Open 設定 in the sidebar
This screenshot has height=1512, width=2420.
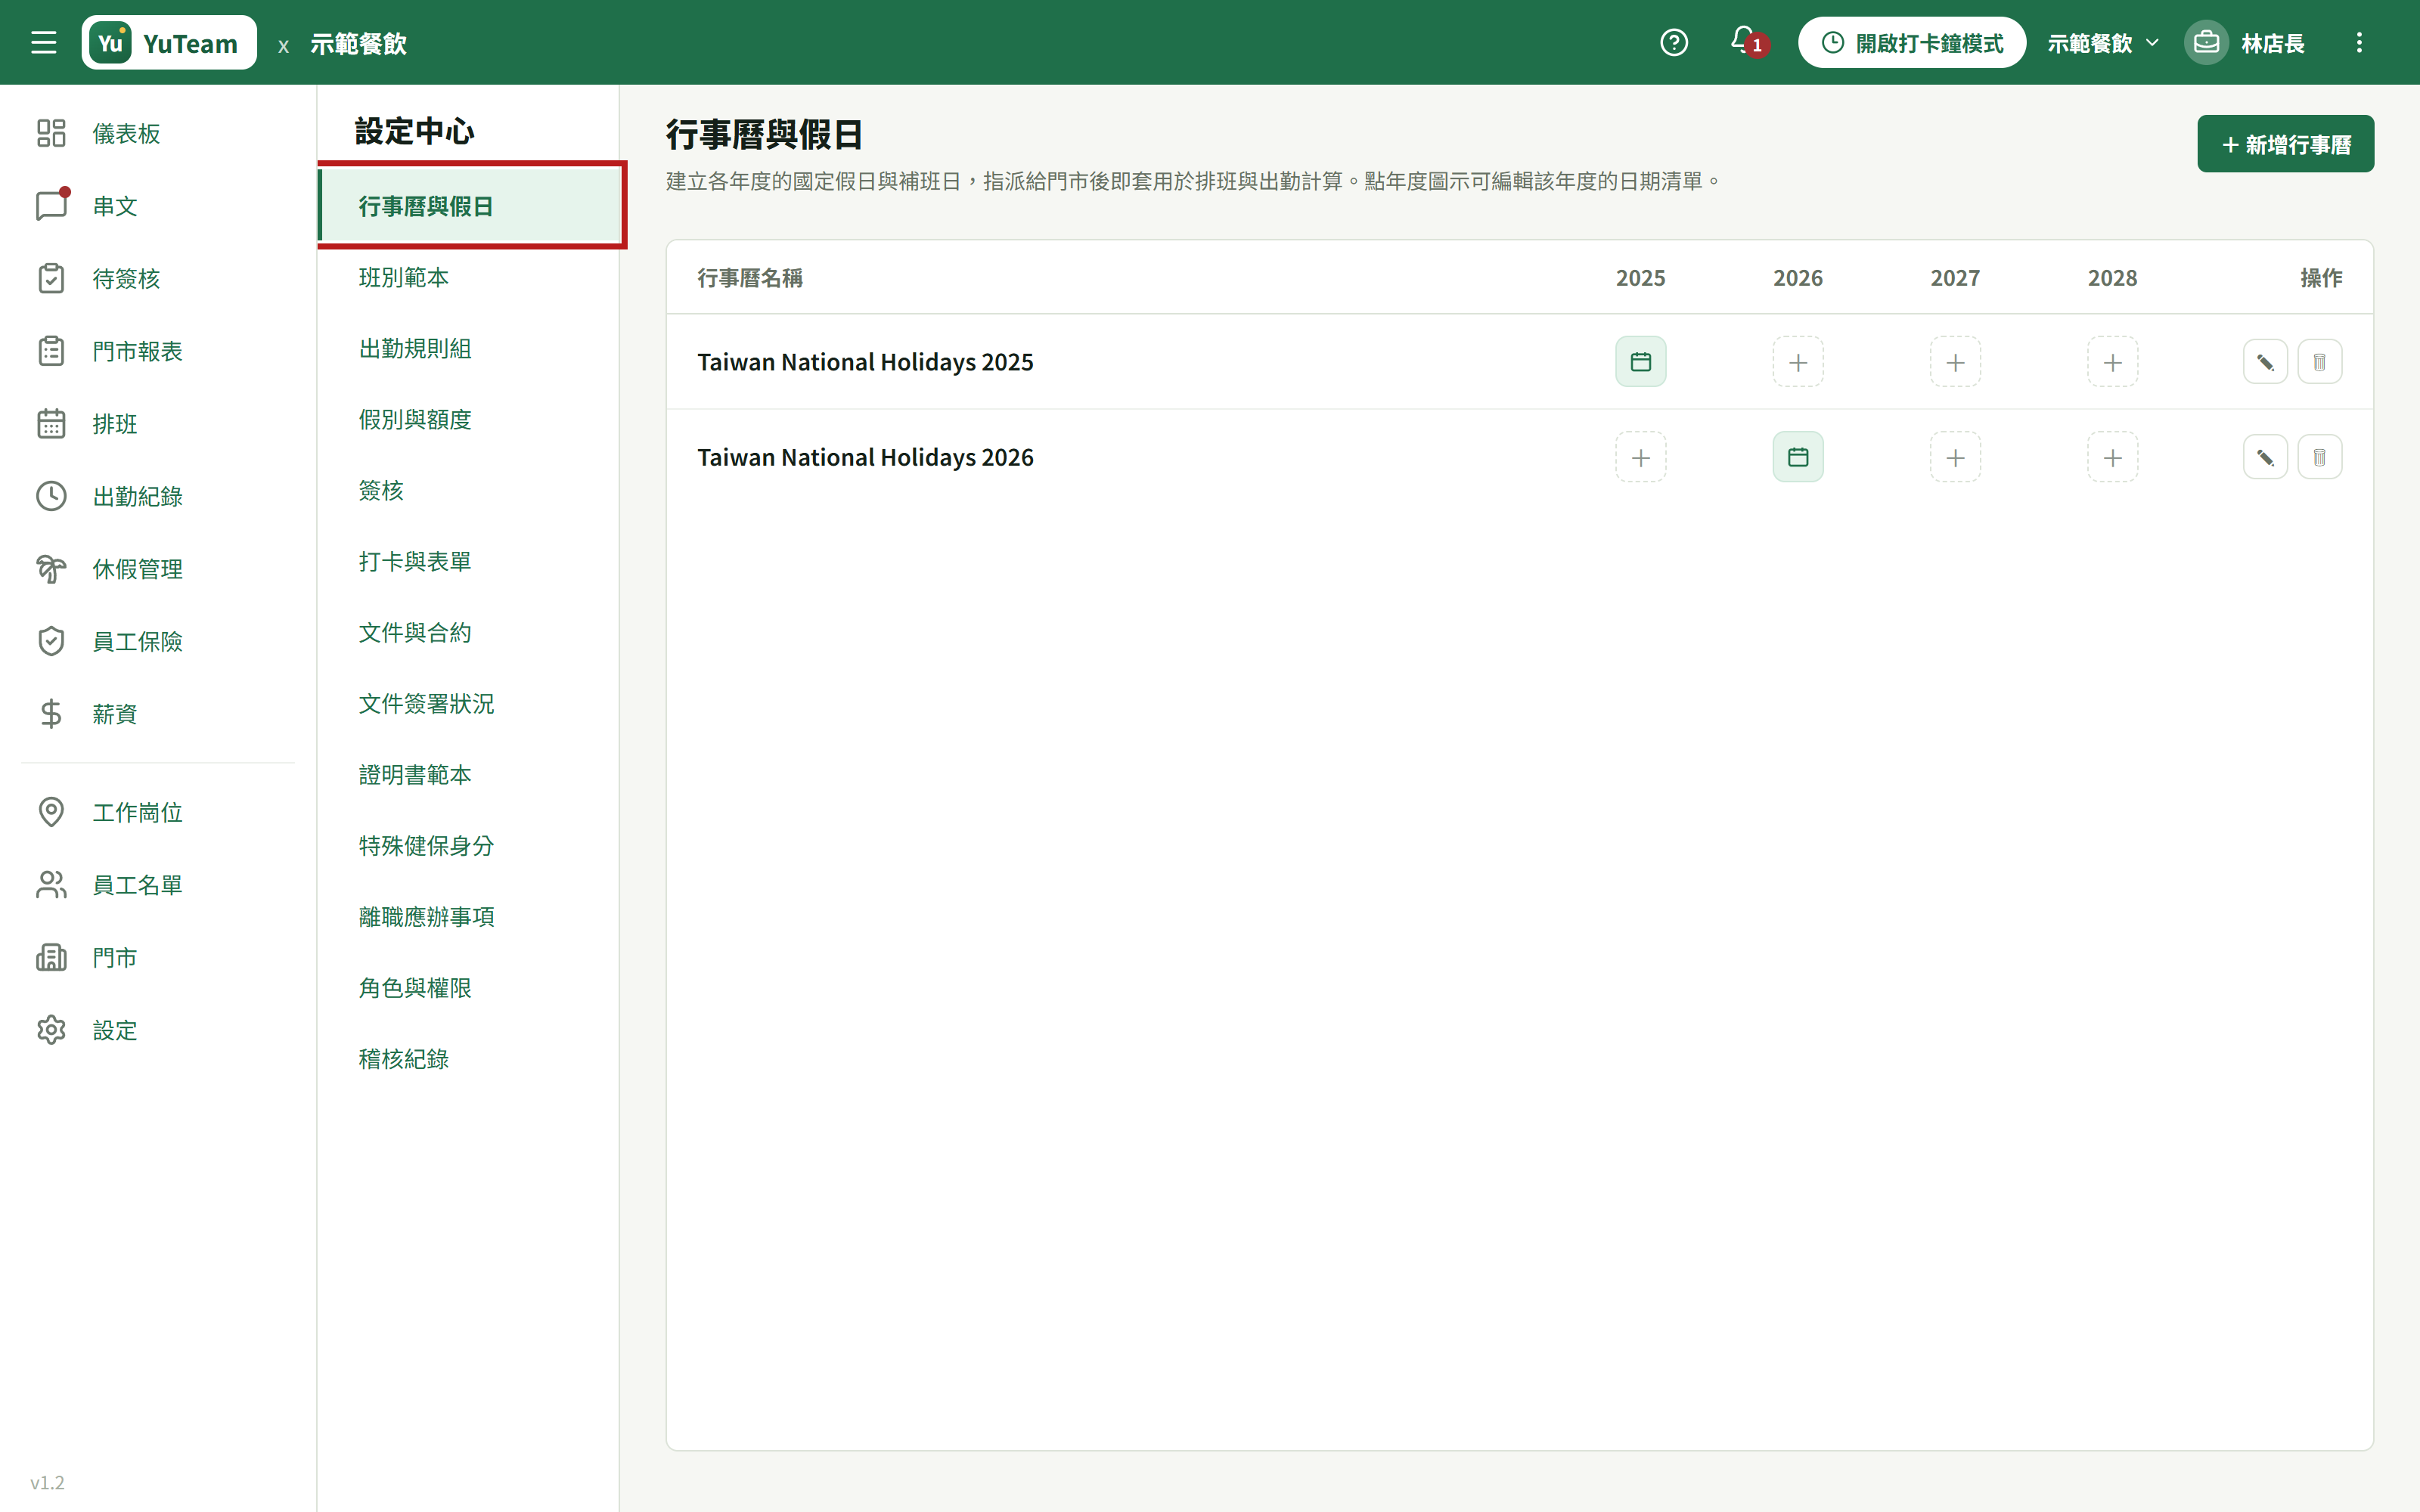[x=158, y=1030]
